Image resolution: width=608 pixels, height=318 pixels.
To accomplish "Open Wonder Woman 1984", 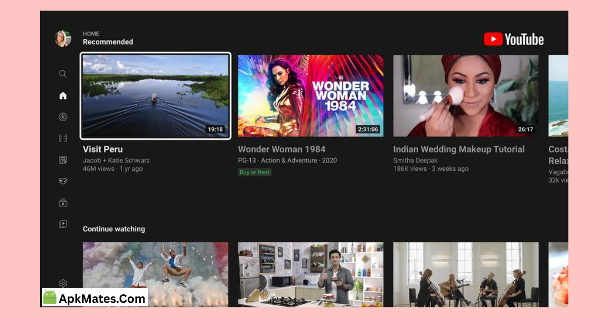I will (311, 96).
